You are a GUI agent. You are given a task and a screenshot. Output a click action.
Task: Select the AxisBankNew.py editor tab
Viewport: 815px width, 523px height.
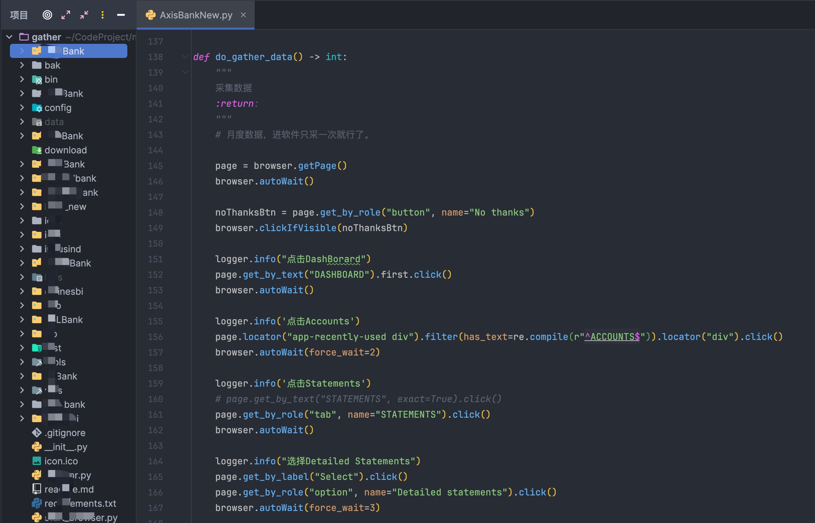(x=196, y=15)
